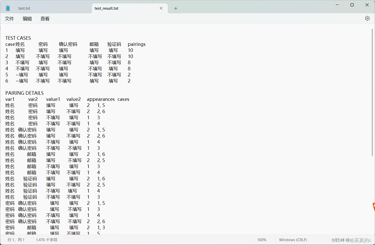Click cases value 1, 5 in first 姓名 密码 row
The height and width of the screenshot is (245, 375).
click(101, 105)
